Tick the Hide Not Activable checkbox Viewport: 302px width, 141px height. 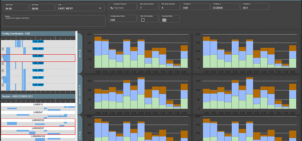(x=143, y=20)
